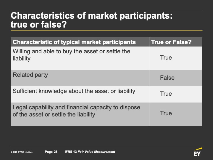213x160 pixels.
Task: Click the yellow line under the title
Action: pos(106,30)
